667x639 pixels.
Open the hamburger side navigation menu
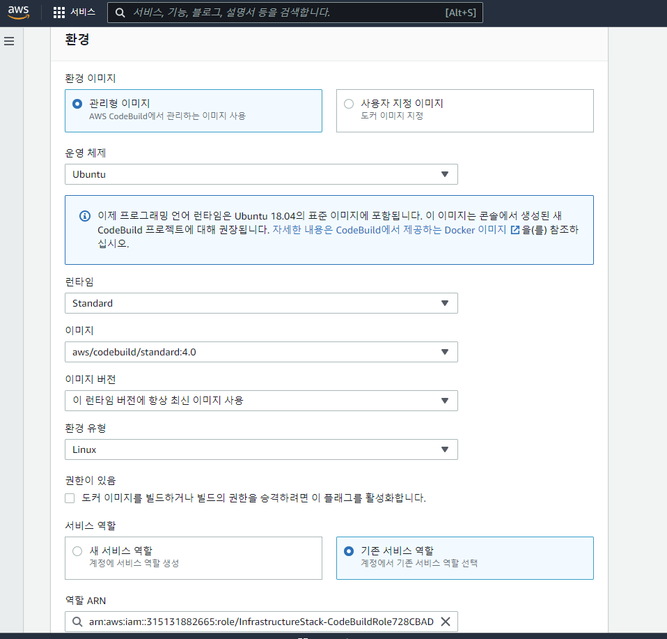[9, 41]
